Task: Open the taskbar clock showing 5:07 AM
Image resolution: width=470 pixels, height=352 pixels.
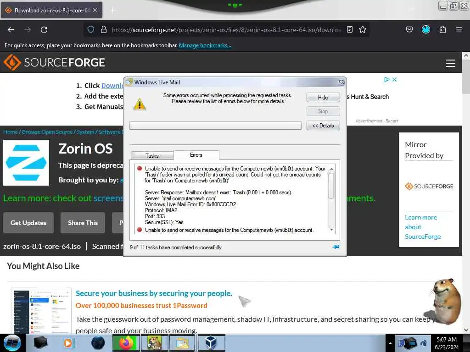Action: [447, 343]
